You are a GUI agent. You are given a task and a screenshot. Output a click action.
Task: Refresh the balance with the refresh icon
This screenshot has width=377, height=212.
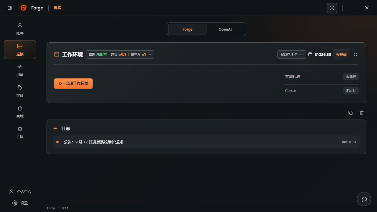pyautogui.click(x=355, y=54)
